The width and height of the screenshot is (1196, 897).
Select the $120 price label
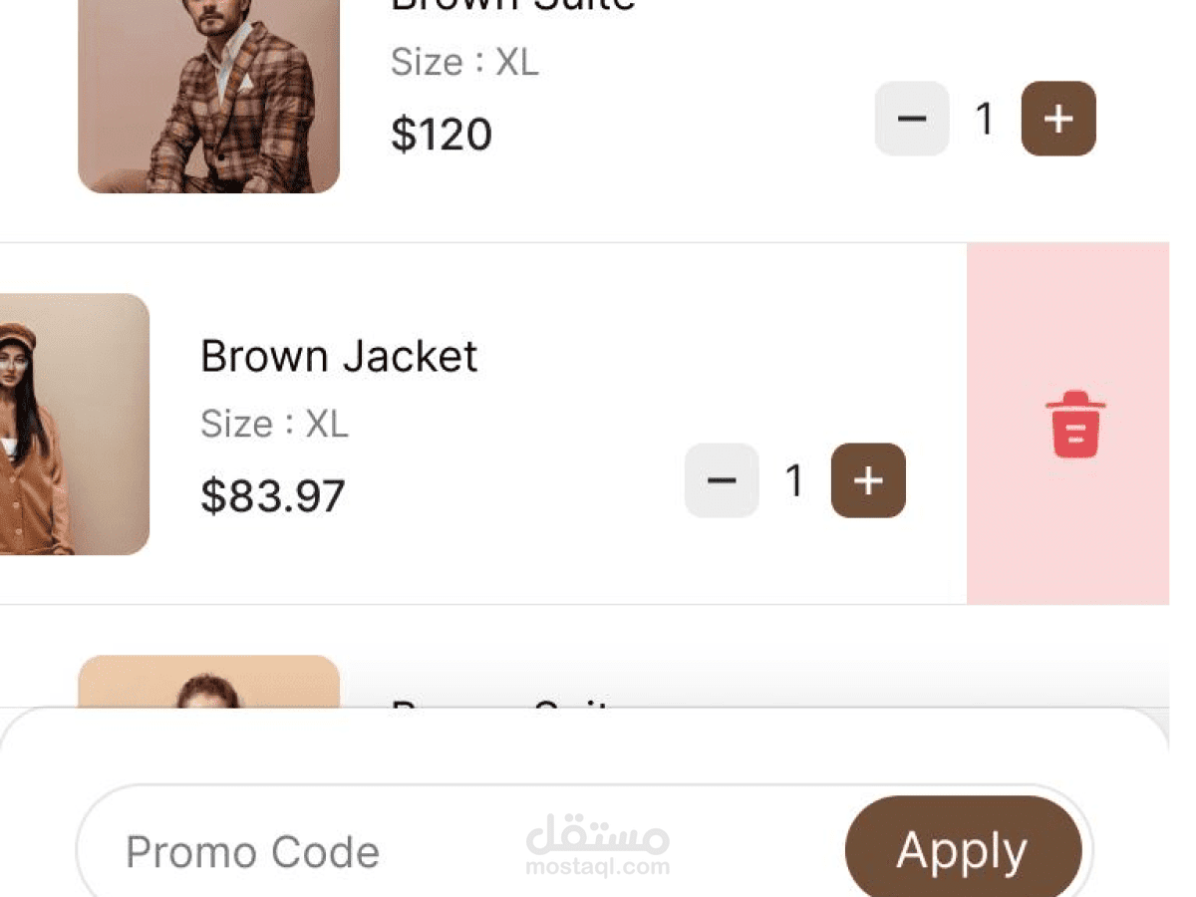pos(442,135)
